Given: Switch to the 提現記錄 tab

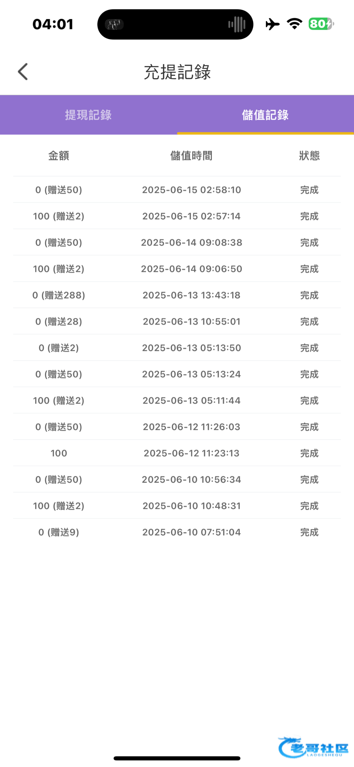Looking at the screenshot, I should click(88, 115).
